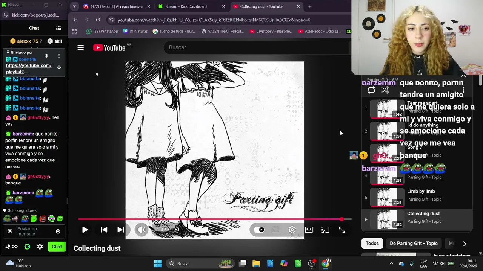Show more filter chips with right arrow
Image resolution: width=483 pixels, height=271 pixels.
tap(465, 244)
